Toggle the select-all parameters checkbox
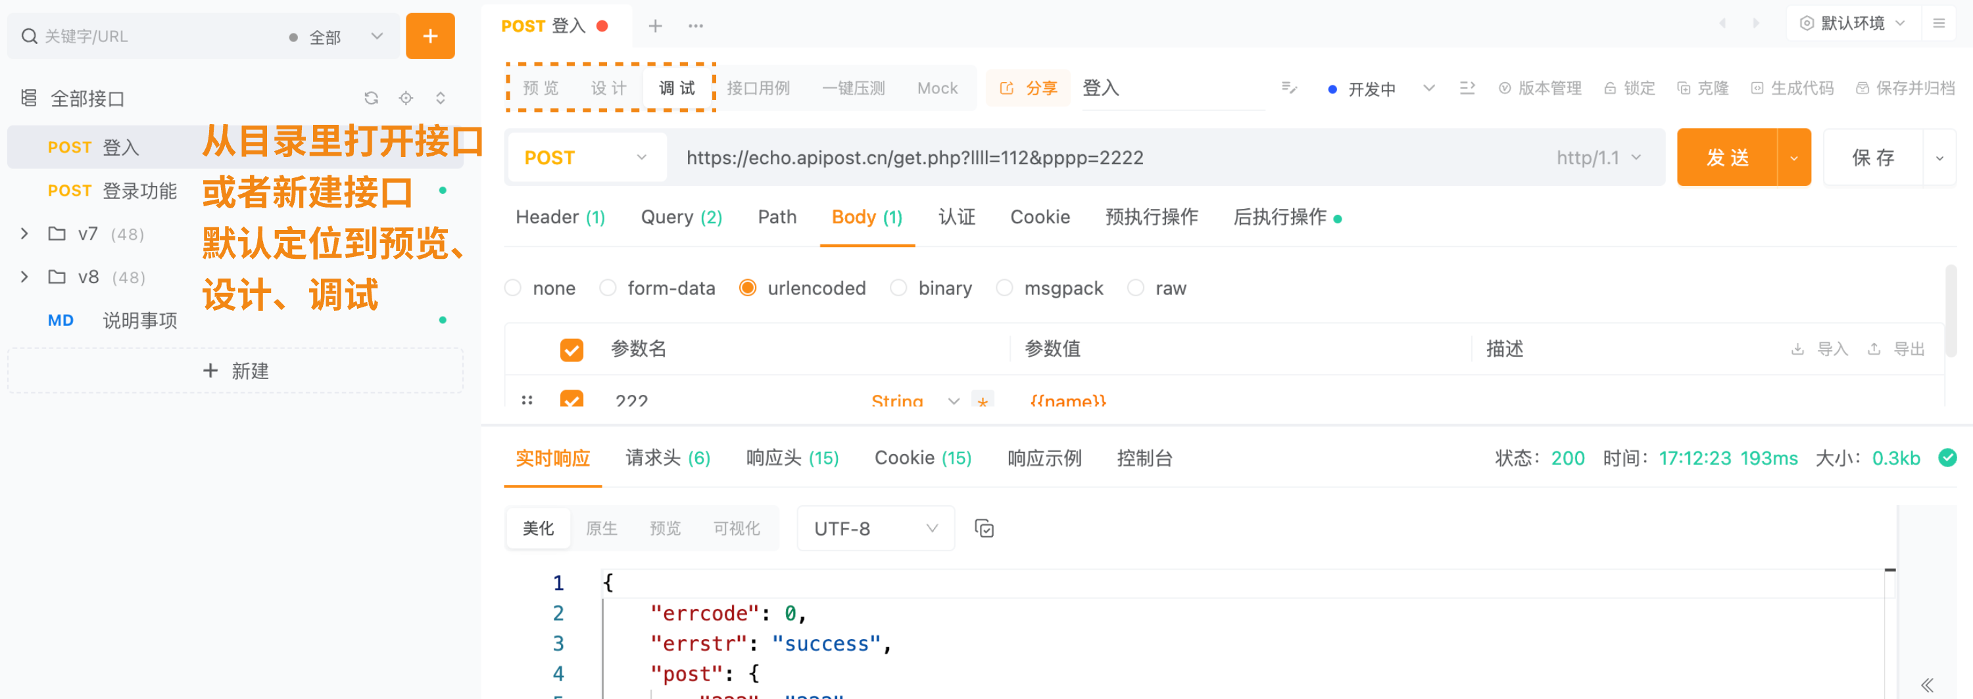 tap(572, 349)
